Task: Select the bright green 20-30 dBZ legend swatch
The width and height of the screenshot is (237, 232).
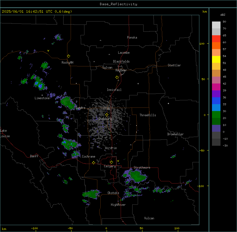Action: pos(216,115)
